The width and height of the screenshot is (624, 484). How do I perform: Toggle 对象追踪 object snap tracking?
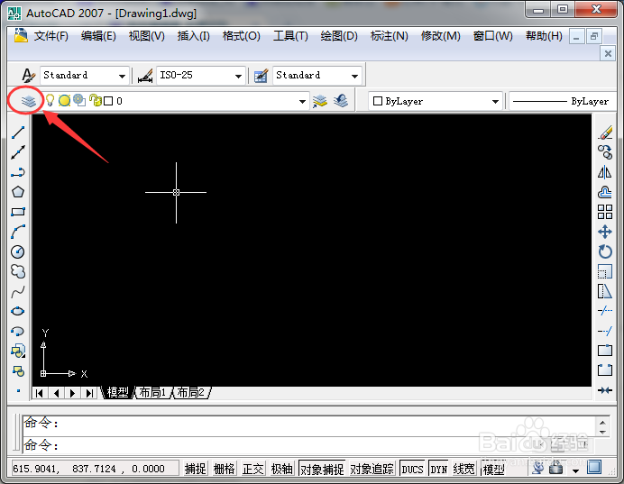pyautogui.click(x=372, y=469)
